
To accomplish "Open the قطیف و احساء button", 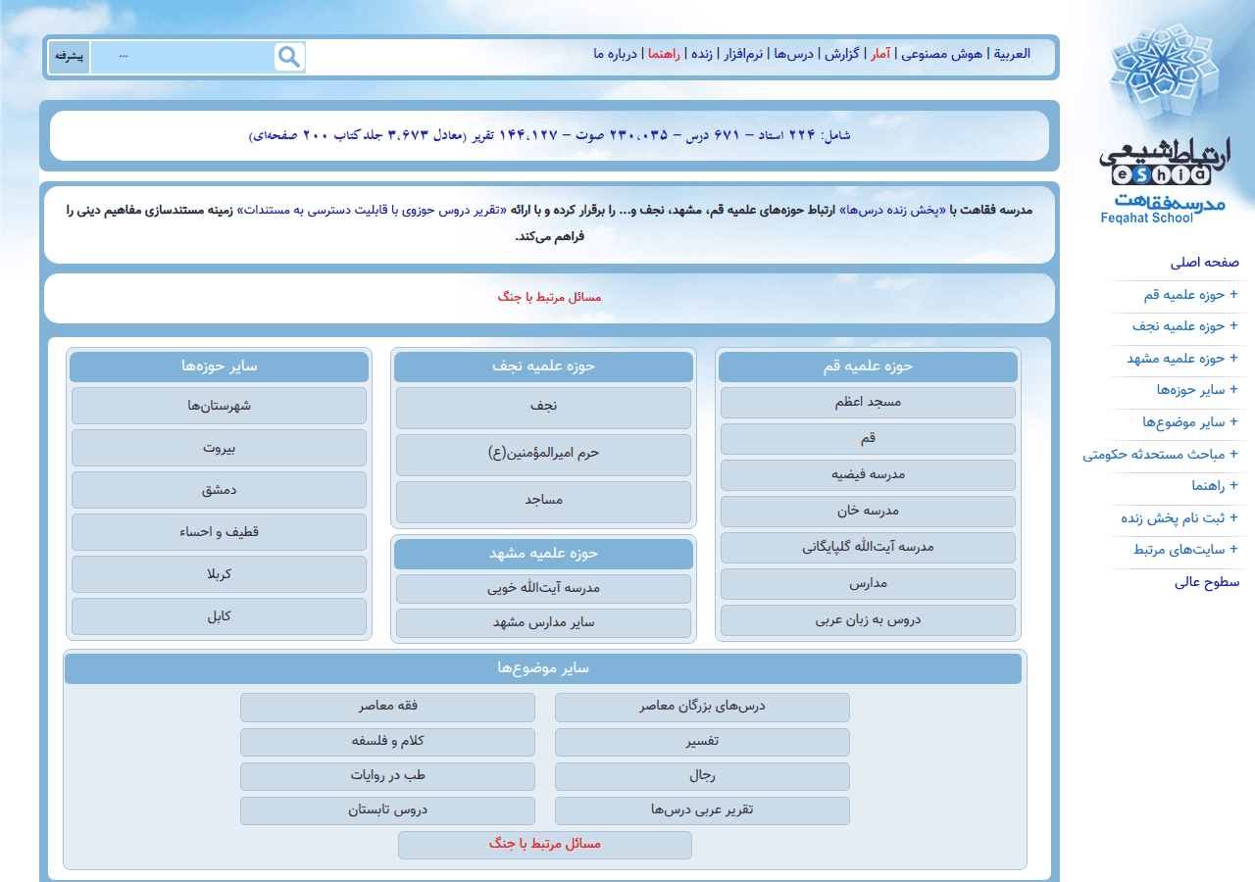I will pyautogui.click(x=219, y=532).
